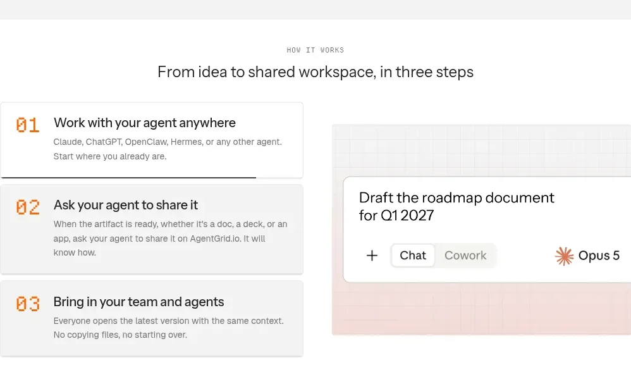Open the Opus 5 model selector
This screenshot has height=384, width=631.
click(x=587, y=256)
